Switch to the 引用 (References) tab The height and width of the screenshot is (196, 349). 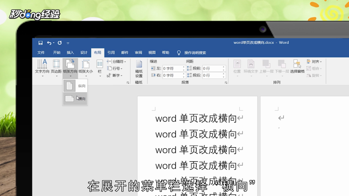(111, 53)
